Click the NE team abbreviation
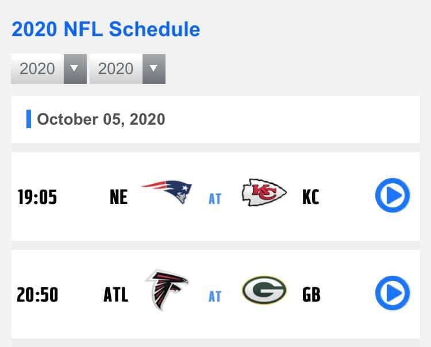The width and height of the screenshot is (431, 347). pyautogui.click(x=119, y=197)
